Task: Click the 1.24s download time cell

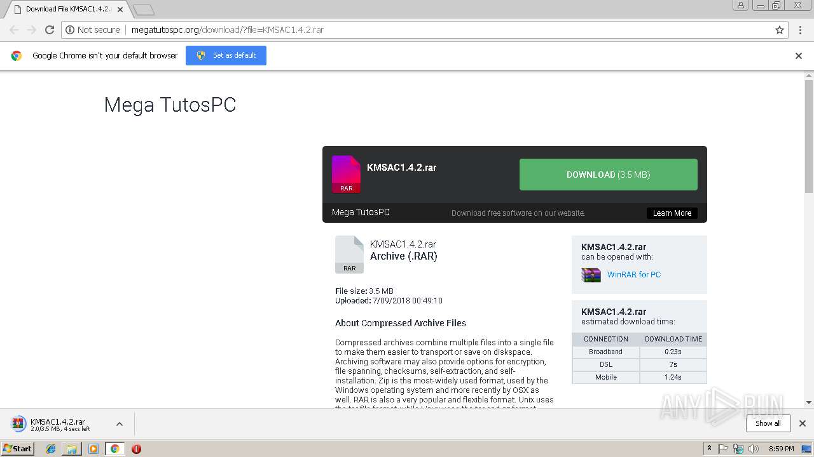Action: (673, 377)
